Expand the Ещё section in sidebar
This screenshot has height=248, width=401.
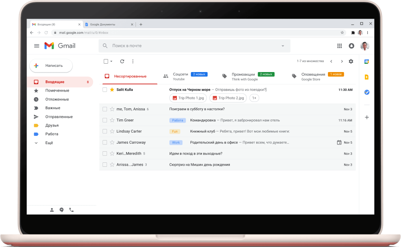36,143
